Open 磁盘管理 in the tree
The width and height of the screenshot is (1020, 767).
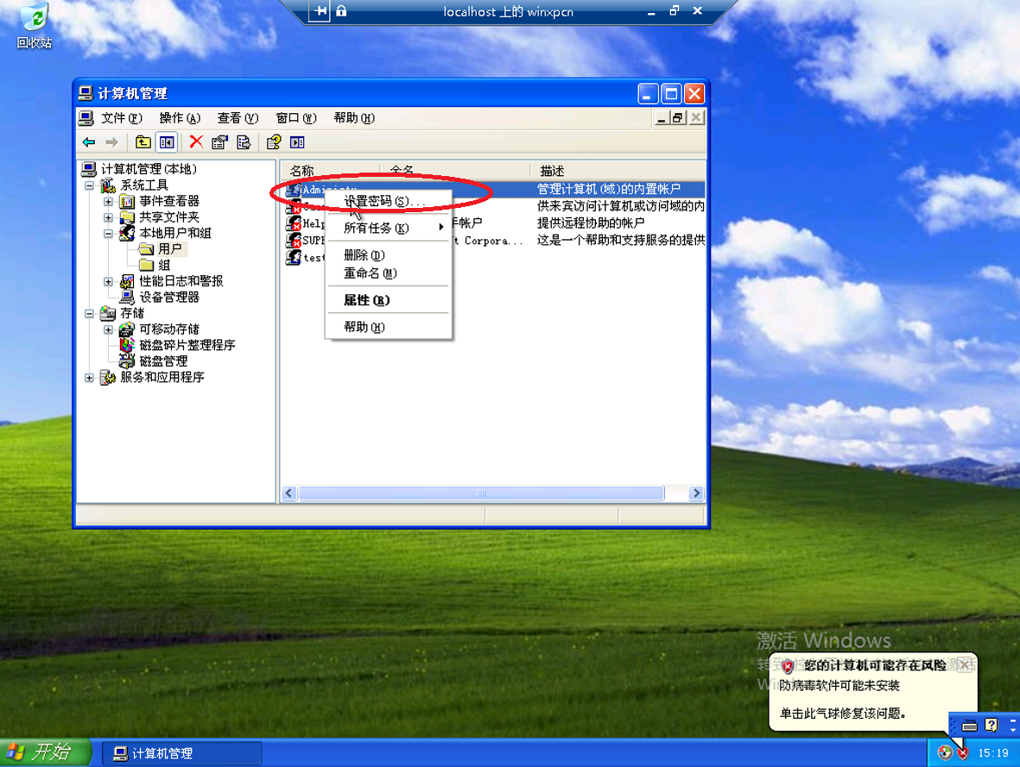[163, 361]
